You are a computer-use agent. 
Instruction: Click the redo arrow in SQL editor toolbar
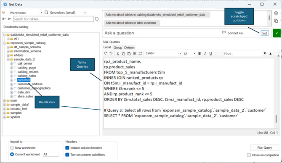[105, 53]
